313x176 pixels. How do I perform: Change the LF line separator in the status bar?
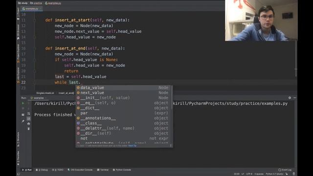click(x=243, y=174)
